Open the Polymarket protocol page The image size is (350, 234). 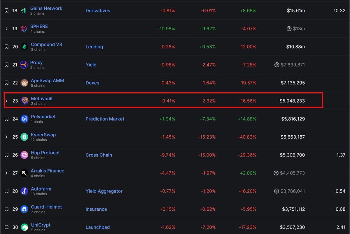coord(43,117)
